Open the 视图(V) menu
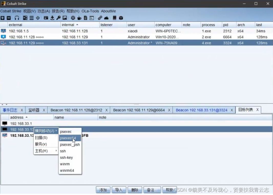The image size is (273, 195). point(29,11)
